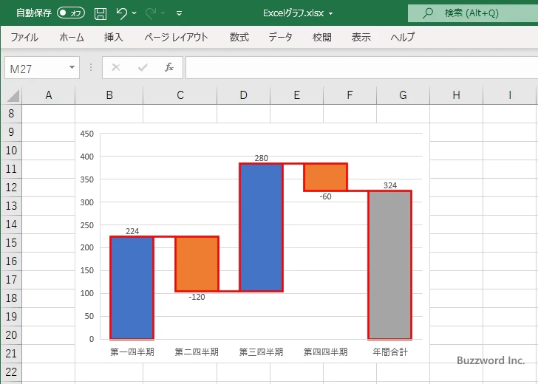Click the gray 年間合計 total bar

pos(389,264)
